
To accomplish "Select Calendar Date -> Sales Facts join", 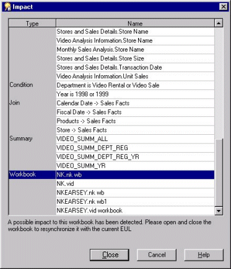I will [135, 103].
